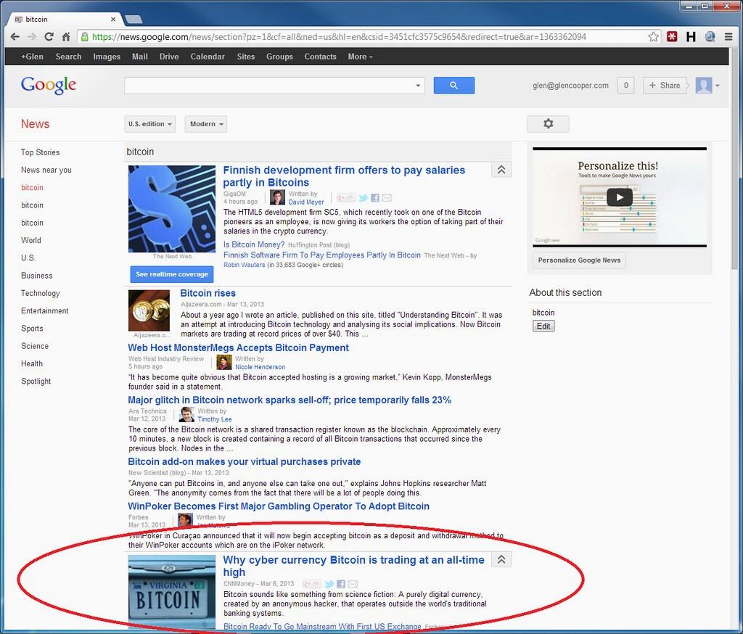Open WinPoker Becomes First Major Gambling article
743x634 pixels.
pyautogui.click(x=279, y=506)
